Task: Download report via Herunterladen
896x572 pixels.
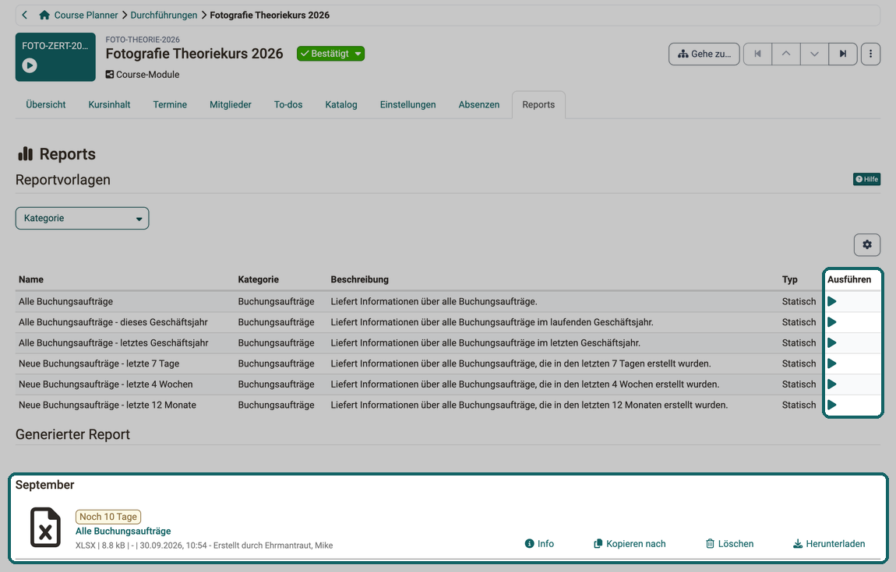Action: [x=829, y=543]
